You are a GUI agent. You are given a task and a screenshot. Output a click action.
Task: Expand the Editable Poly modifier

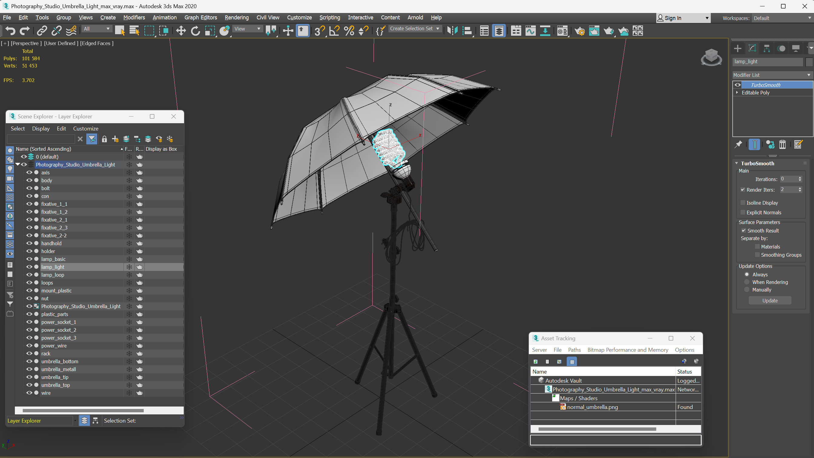[737, 93]
